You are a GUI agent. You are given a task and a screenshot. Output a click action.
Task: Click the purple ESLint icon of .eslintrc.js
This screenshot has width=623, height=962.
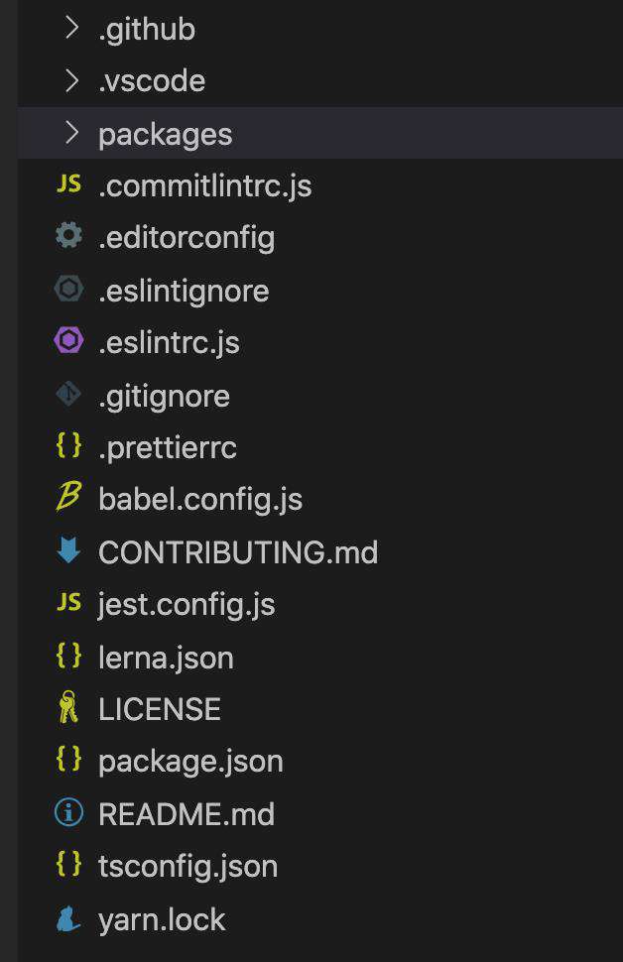coord(68,340)
